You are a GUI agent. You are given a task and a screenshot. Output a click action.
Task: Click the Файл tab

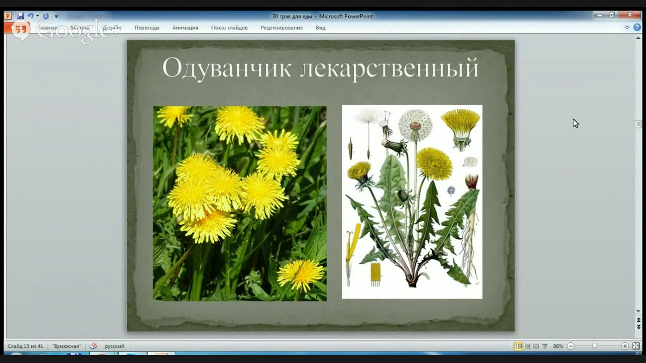click(x=18, y=28)
